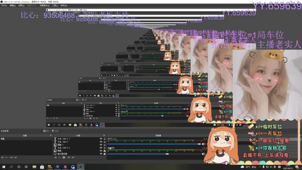The image size is (302, 170).
Task: Mute the 桌面音频 speaker icon
Action: click(203, 154)
